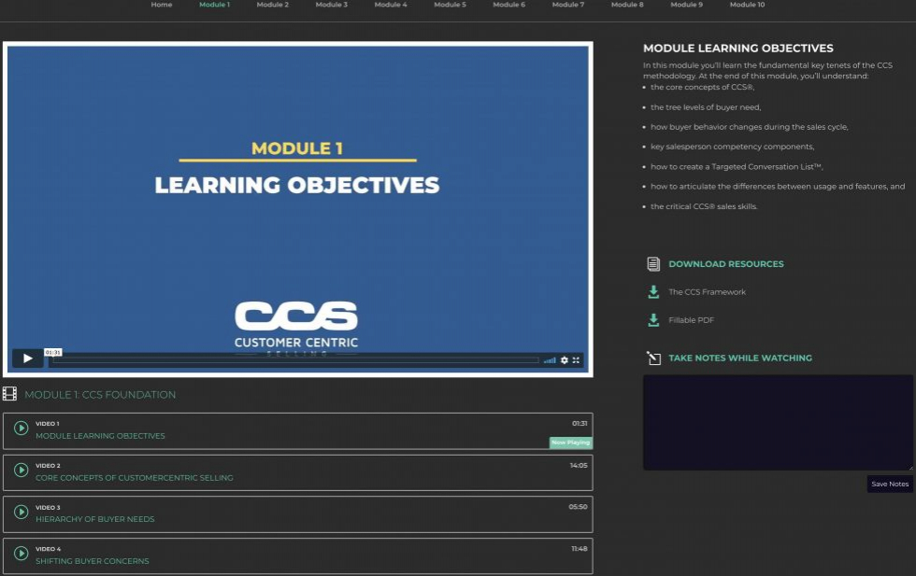Click download icon next to Fillable PDF

click(653, 320)
